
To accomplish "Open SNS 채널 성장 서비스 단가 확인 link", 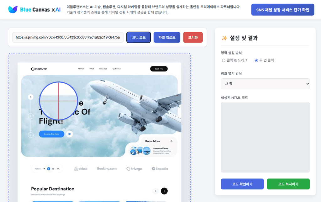I will click(283, 10).
